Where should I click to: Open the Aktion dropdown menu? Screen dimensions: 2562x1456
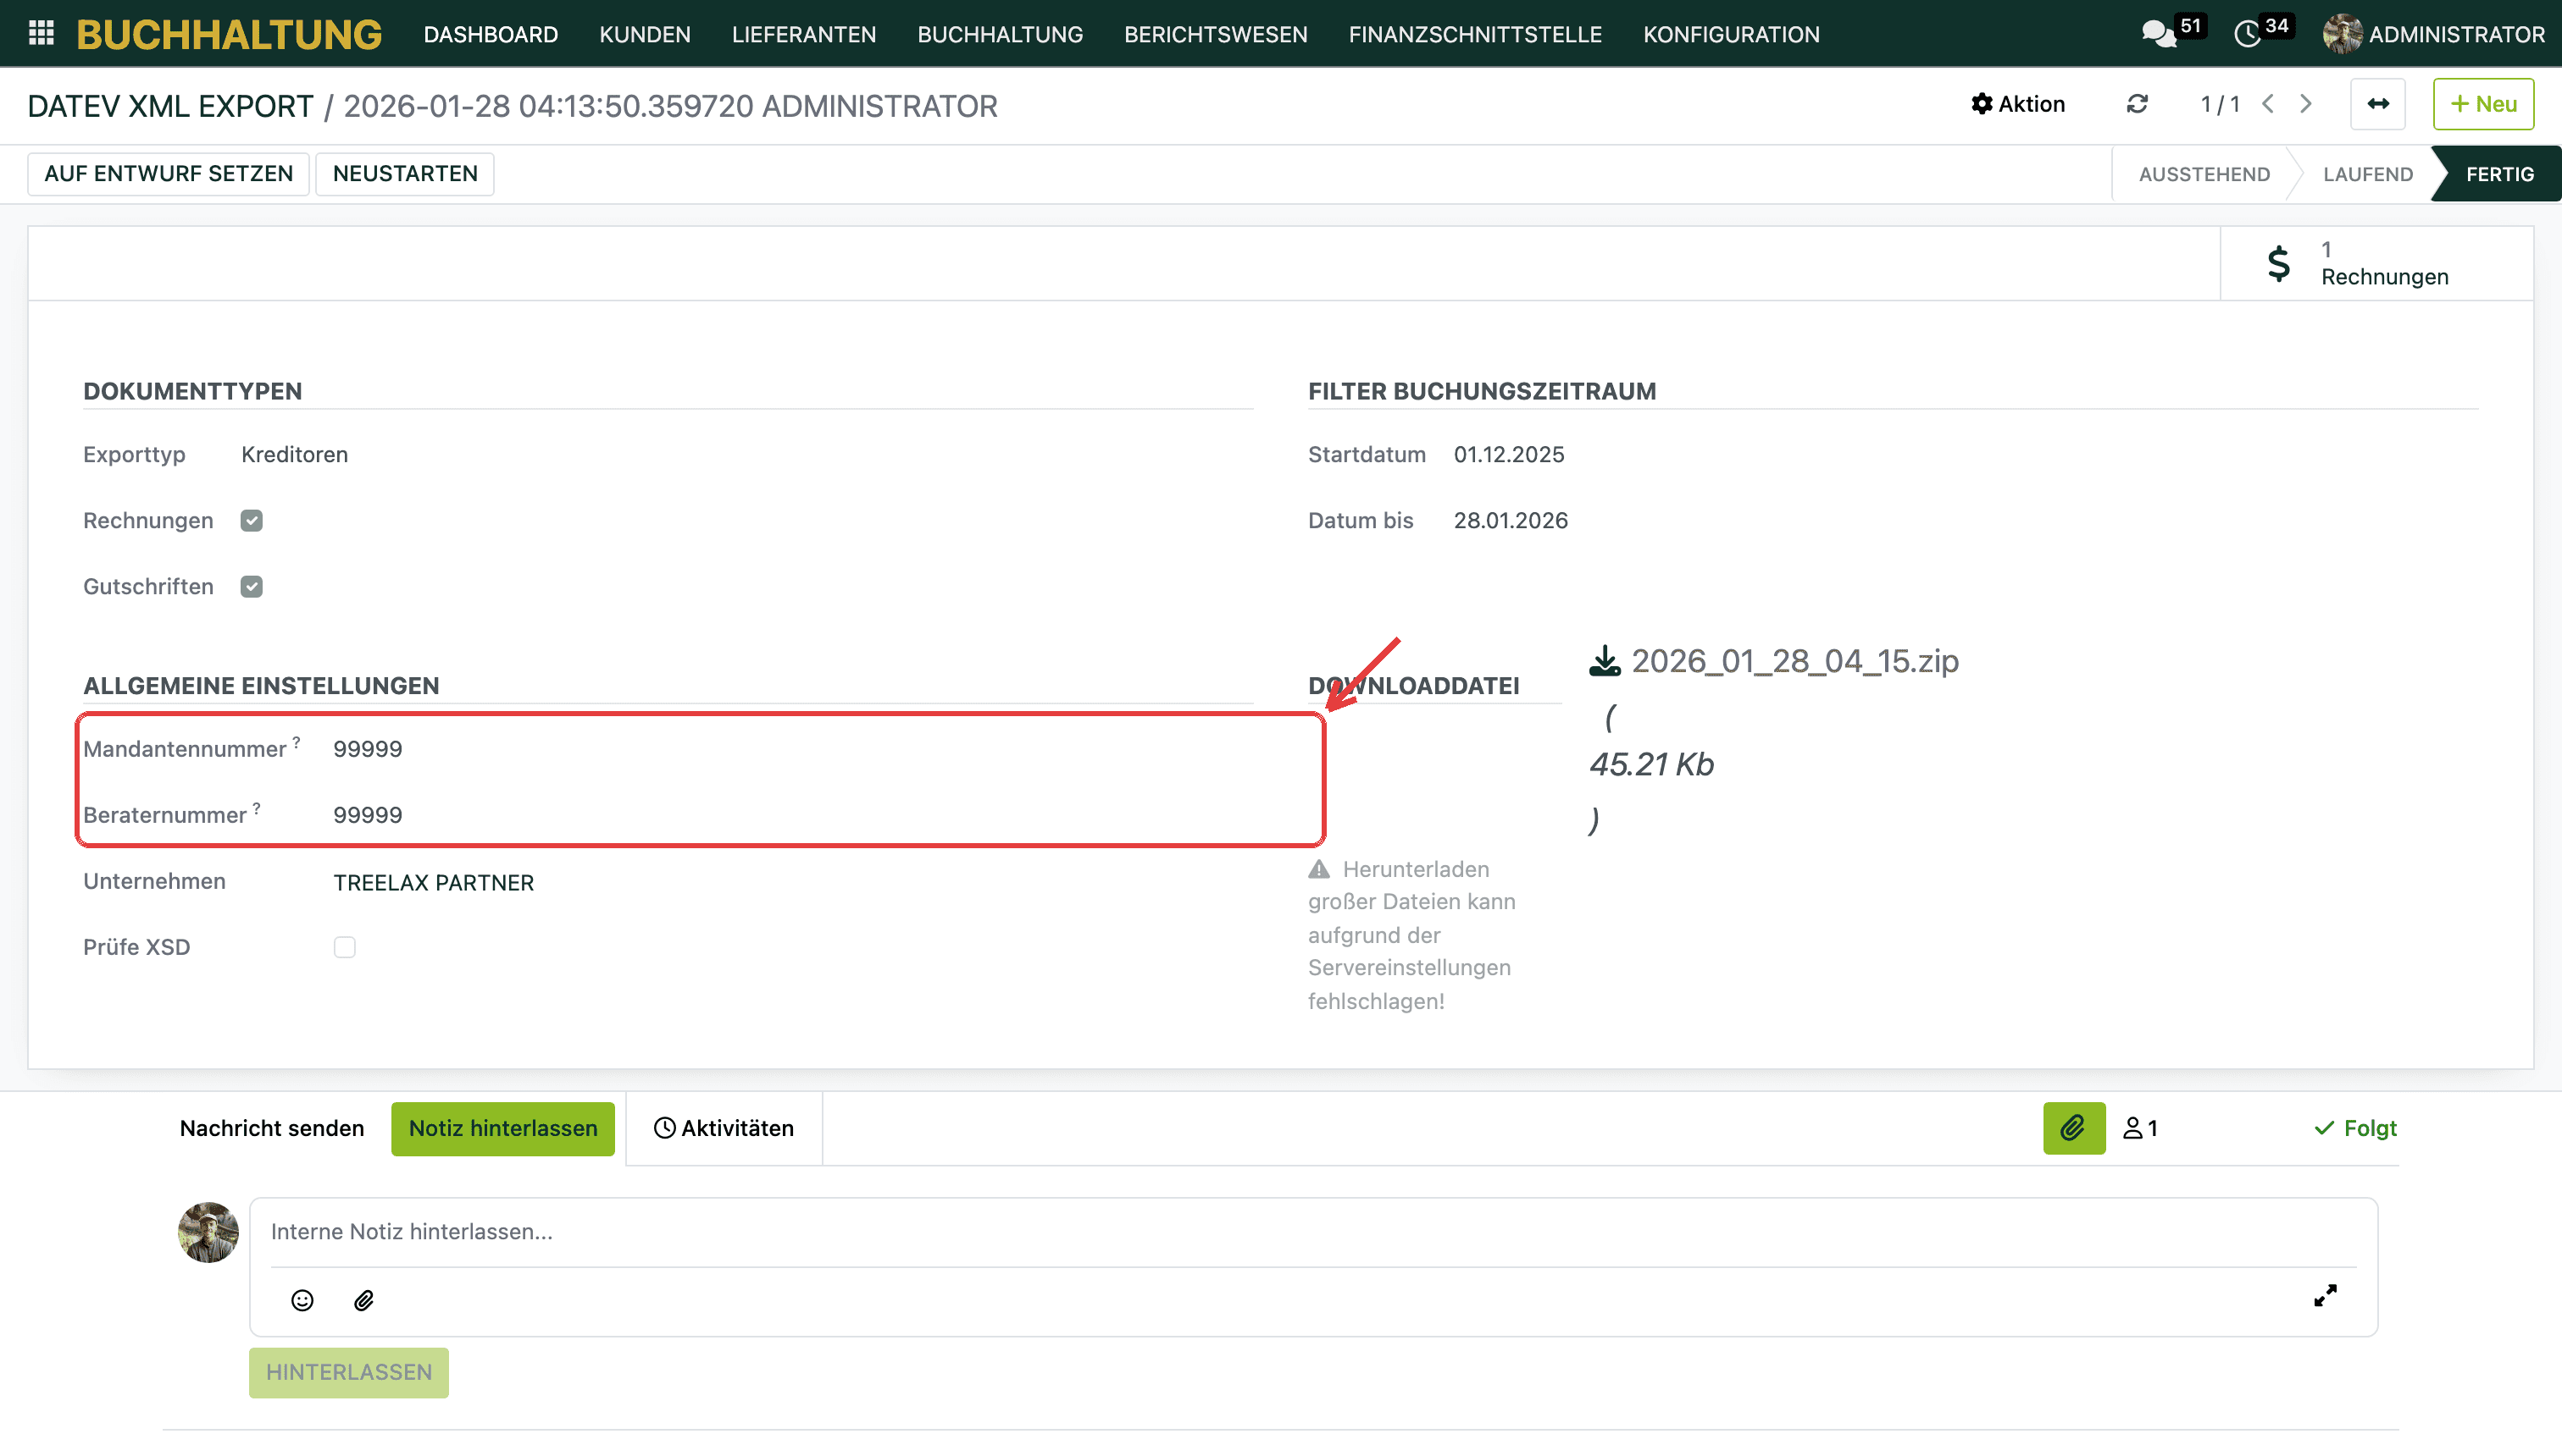(2017, 104)
